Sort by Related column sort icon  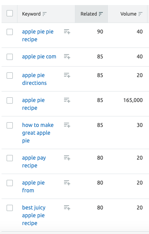(101, 14)
